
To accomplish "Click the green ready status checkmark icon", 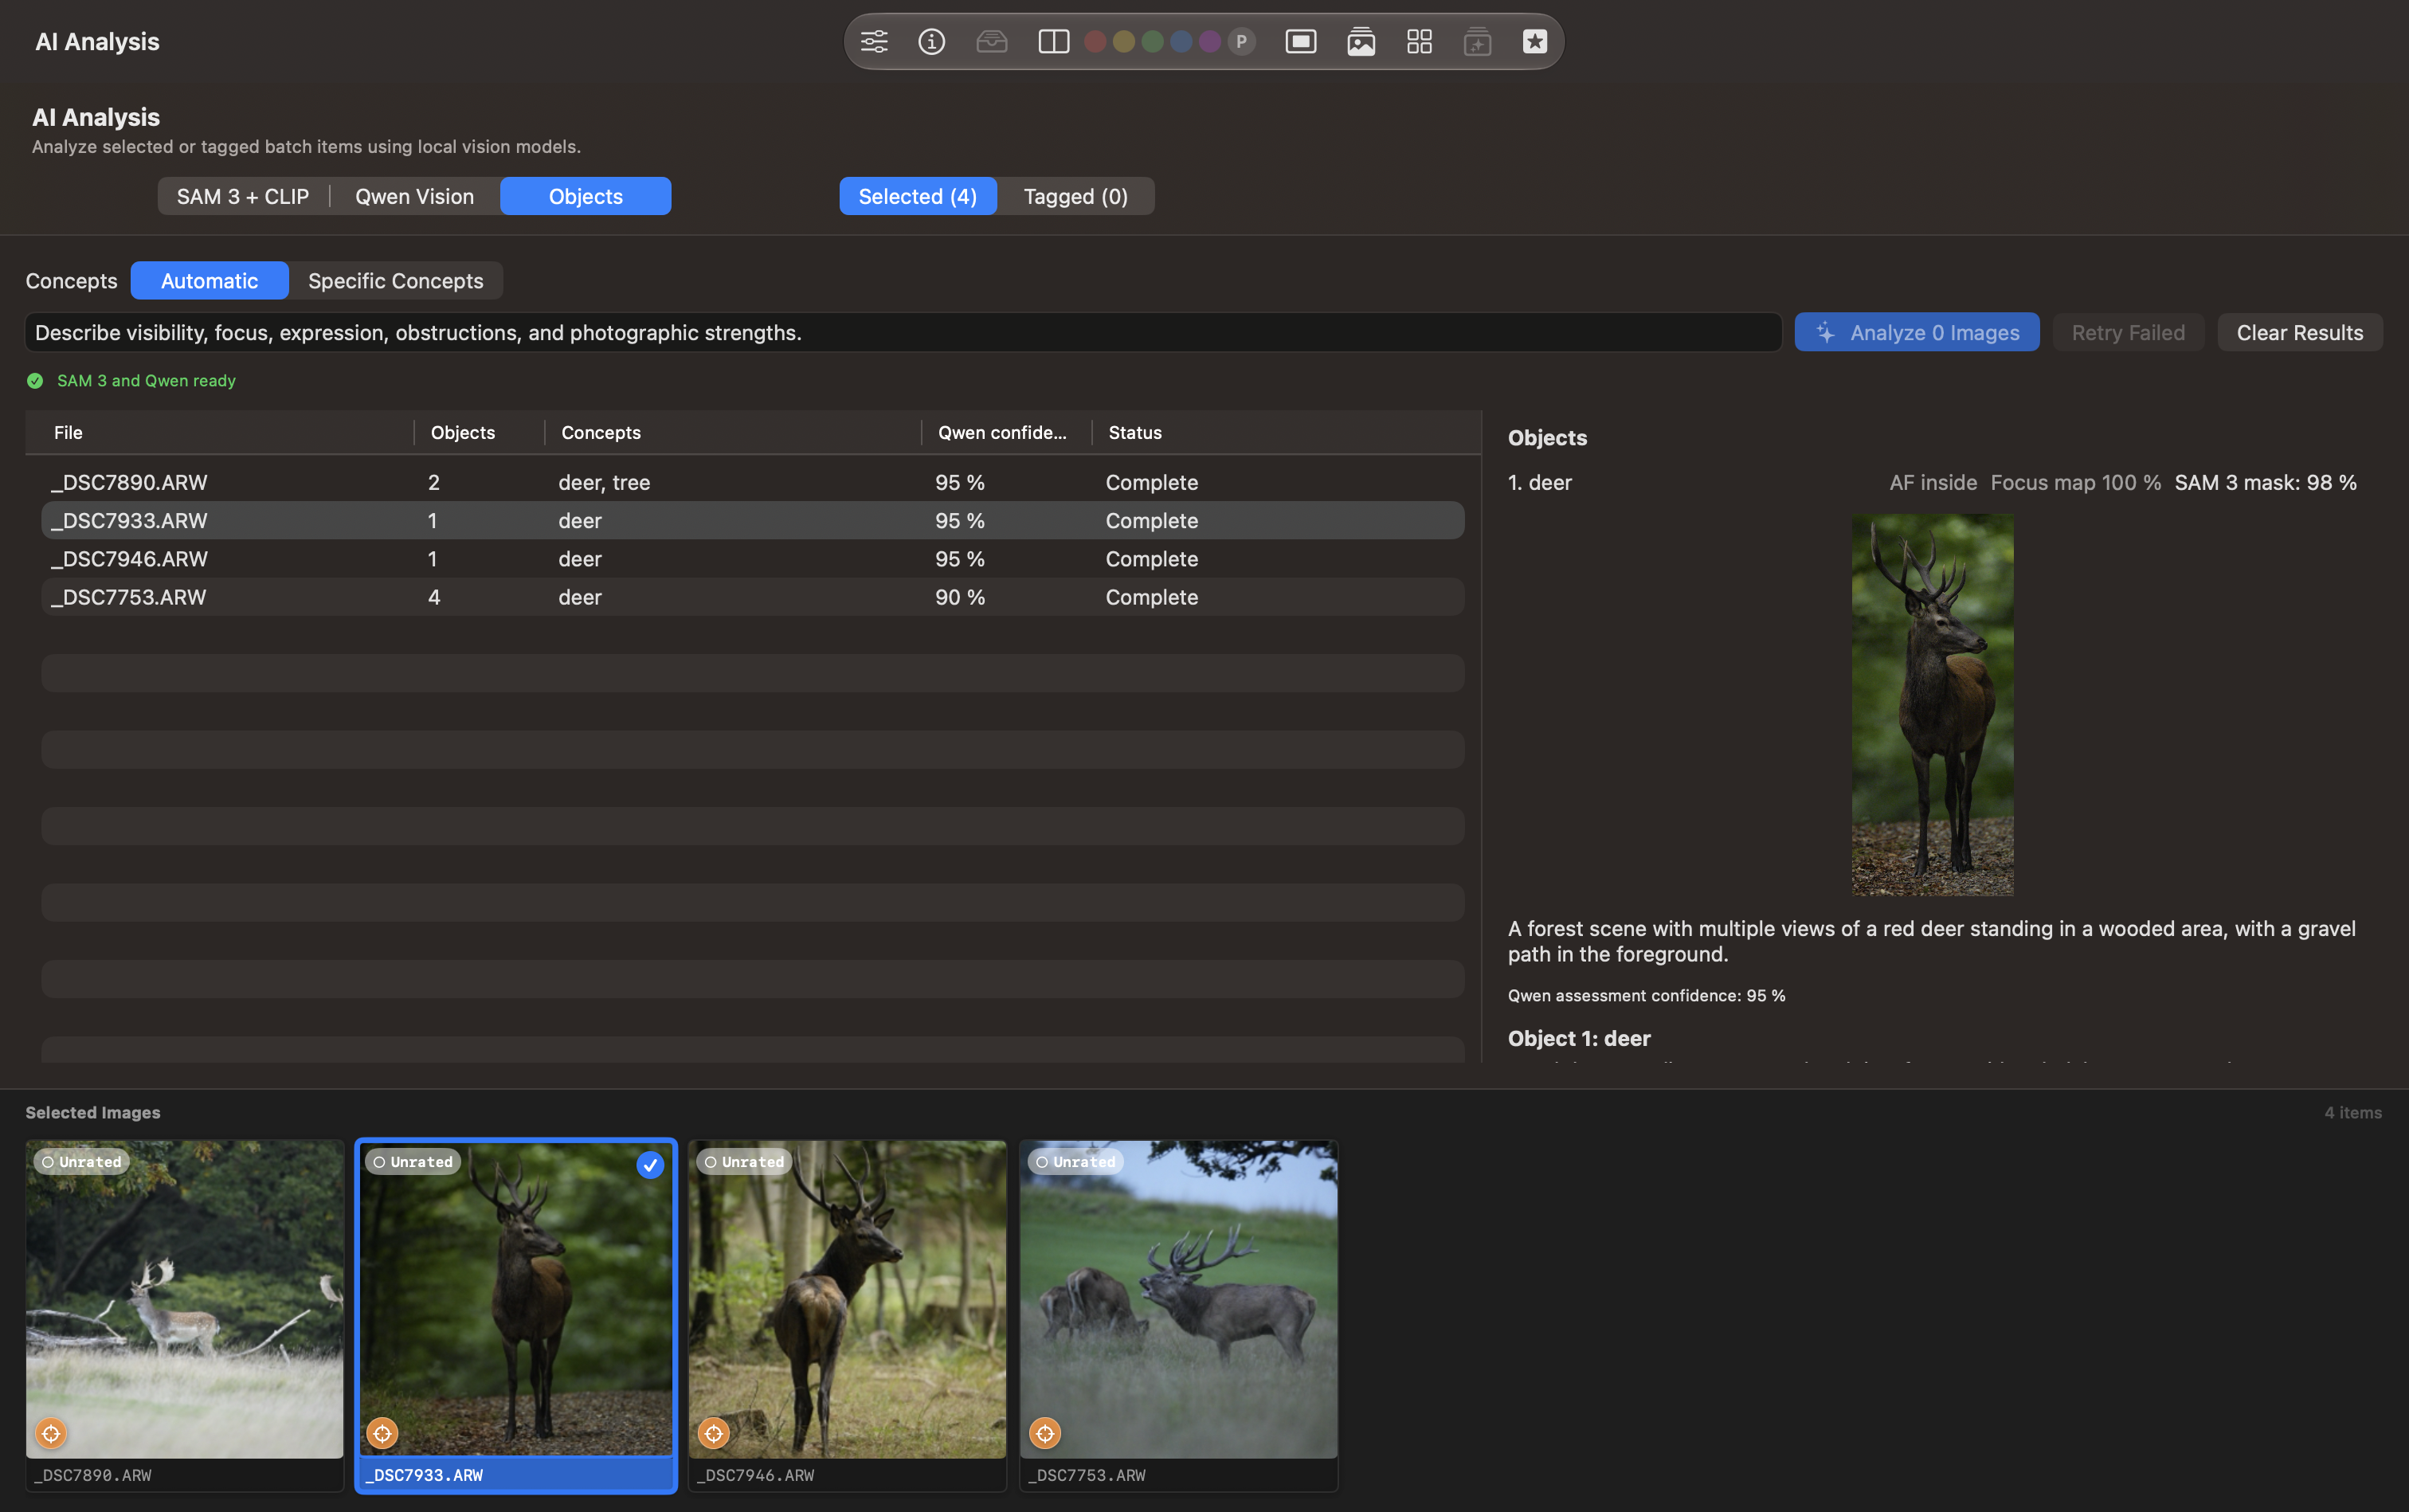I will click(x=35, y=380).
